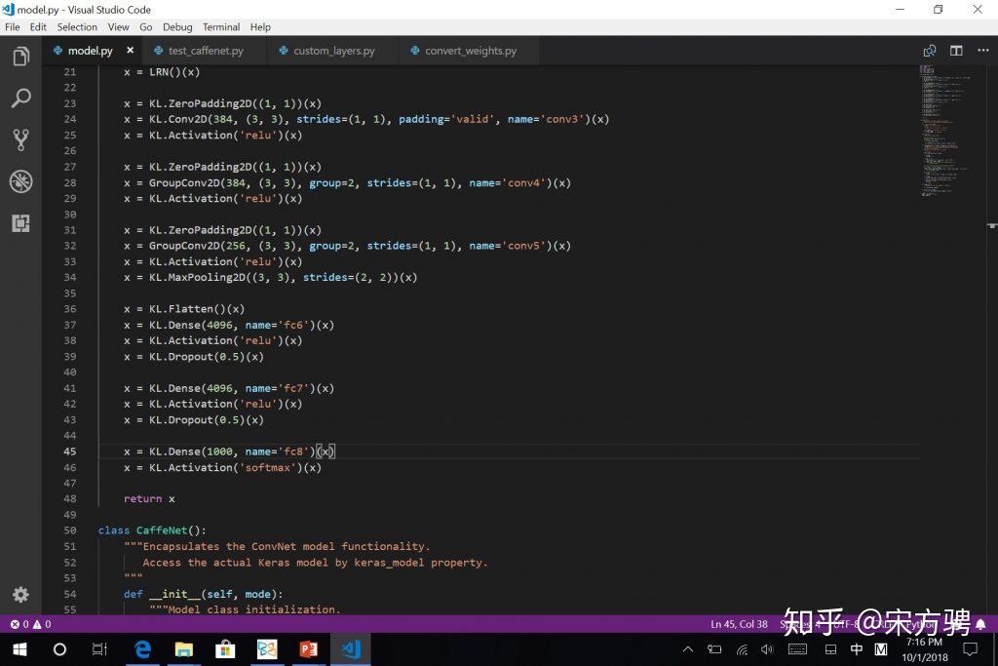Split the editor
998x666 pixels.
click(x=956, y=51)
